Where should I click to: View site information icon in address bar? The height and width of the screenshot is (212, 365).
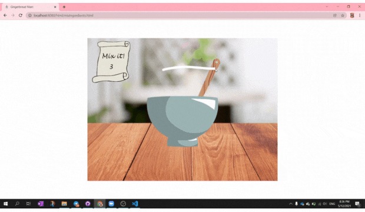(x=30, y=15)
